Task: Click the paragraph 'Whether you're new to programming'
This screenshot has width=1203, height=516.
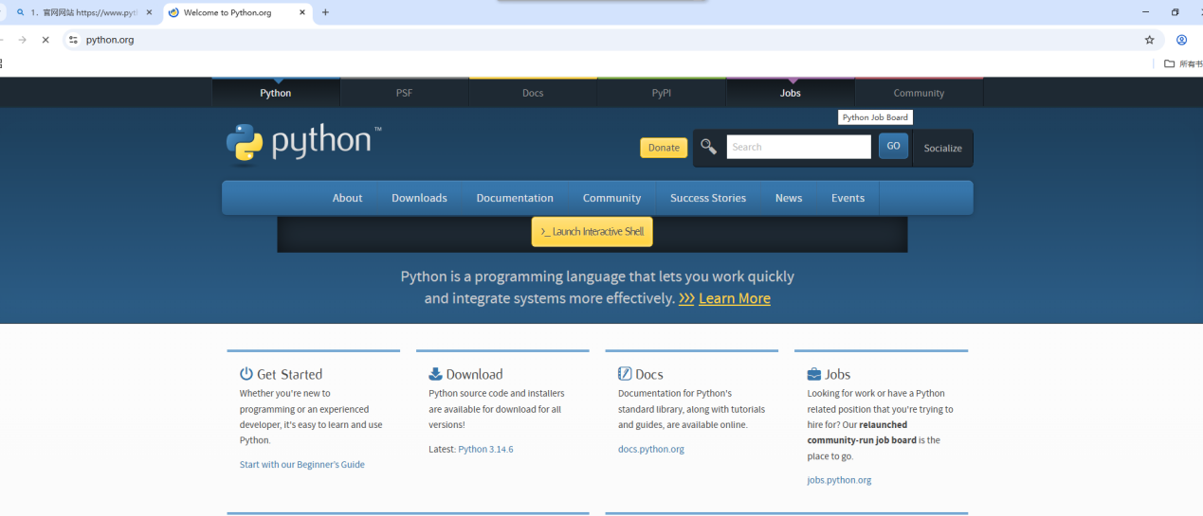Action: pos(311,417)
